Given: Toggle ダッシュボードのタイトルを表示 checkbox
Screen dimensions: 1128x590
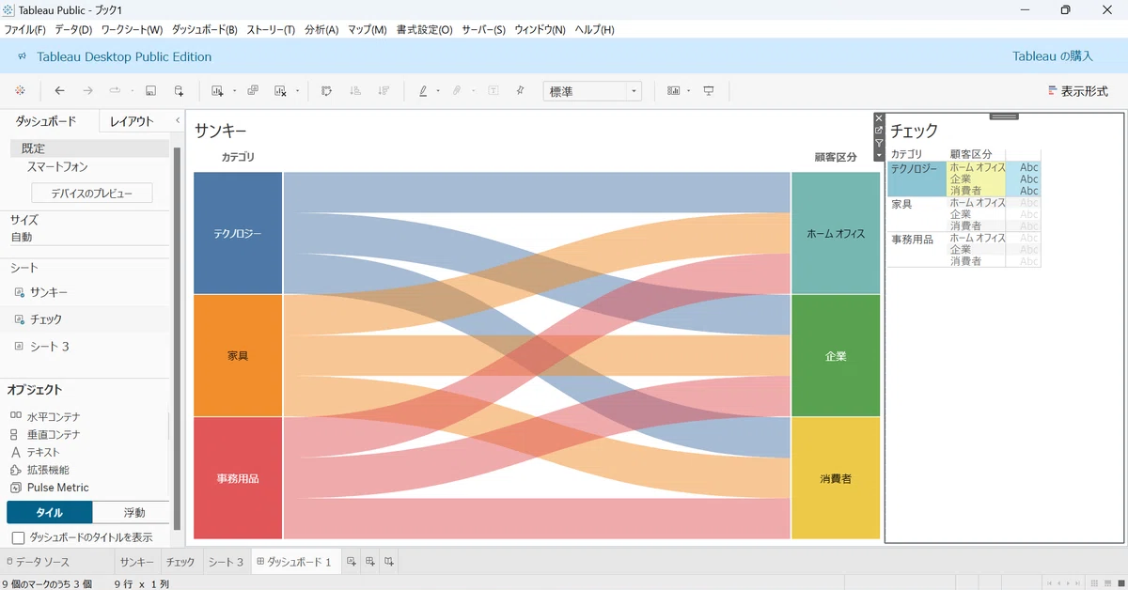Looking at the screenshot, I should [18, 537].
